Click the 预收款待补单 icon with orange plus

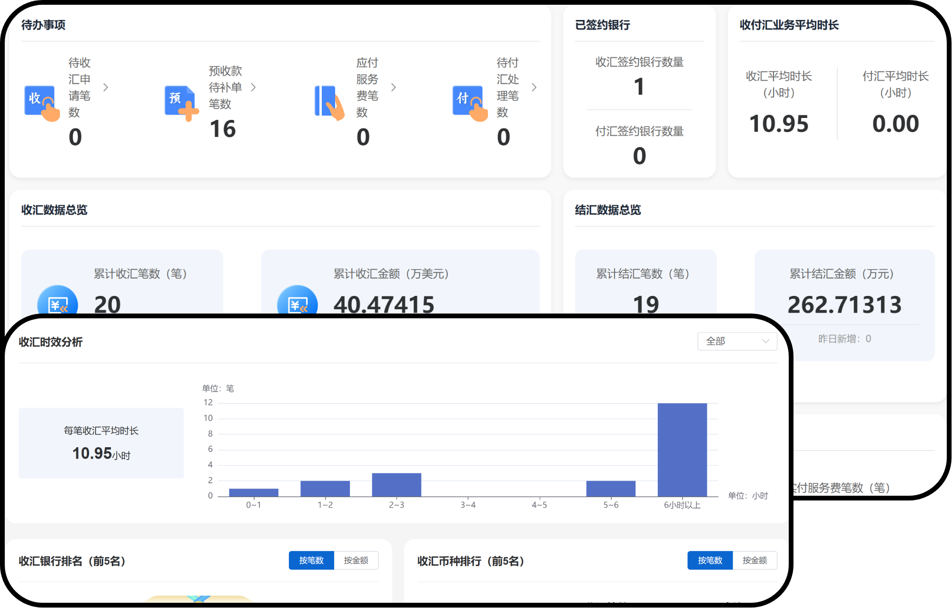pos(181,103)
